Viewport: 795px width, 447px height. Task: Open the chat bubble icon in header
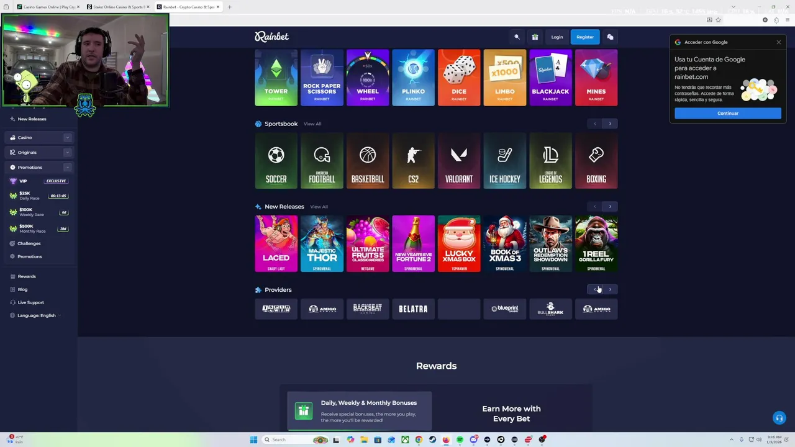[x=610, y=37]
